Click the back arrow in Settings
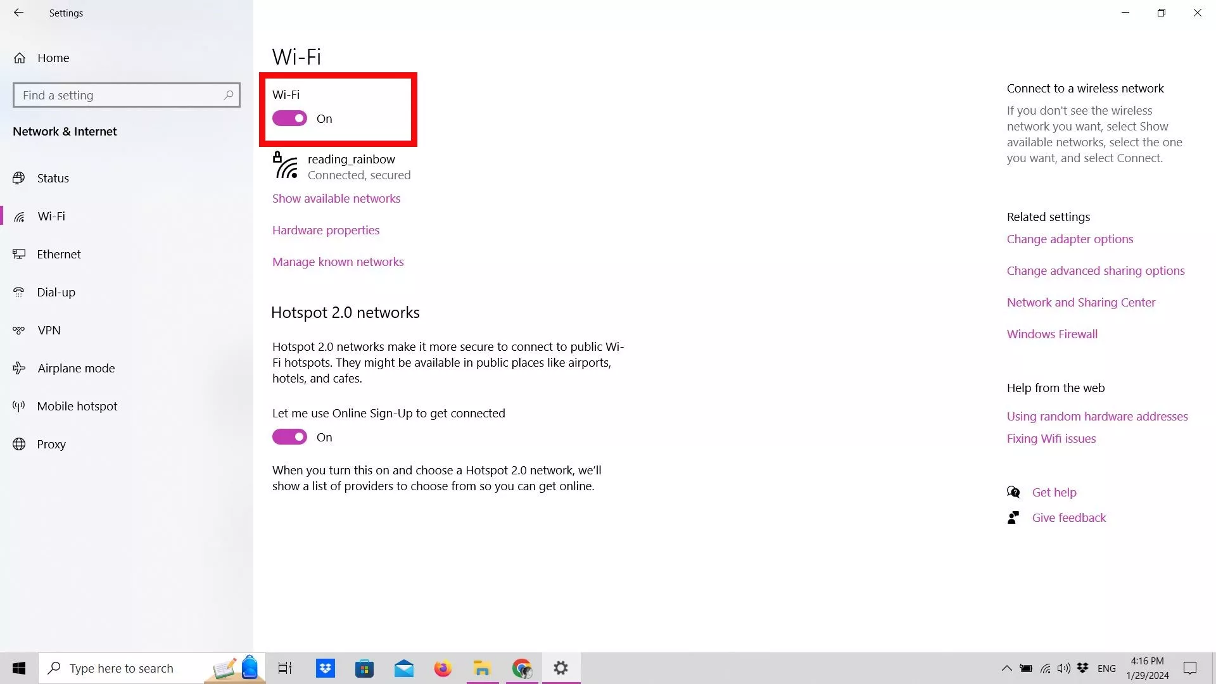 [x=18, y=13]
